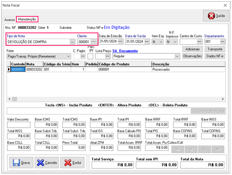This screenshot has width=232, height=175.
Task: Open the N.F. Impresso dropdown
Action: (x=175, y=42)
